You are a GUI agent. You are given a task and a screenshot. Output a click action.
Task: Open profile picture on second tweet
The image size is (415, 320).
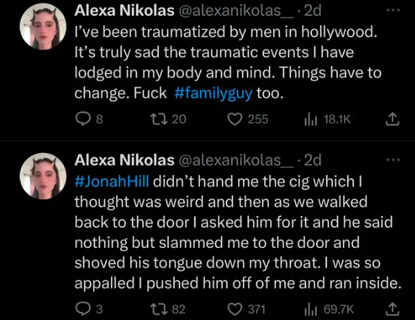44,176
